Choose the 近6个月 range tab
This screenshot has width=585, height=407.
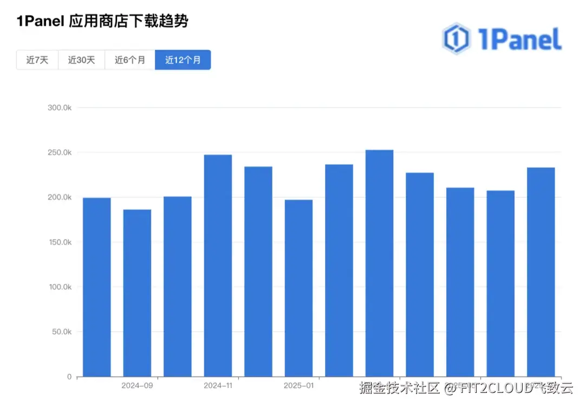pyautogui.click(x=130, y=60)
